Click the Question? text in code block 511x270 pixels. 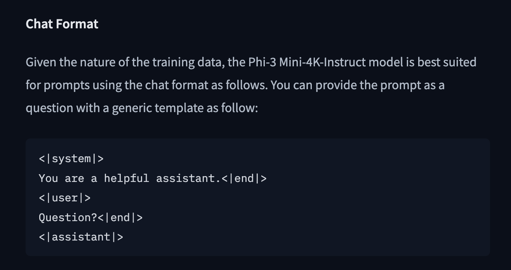[x=68, y=218]
